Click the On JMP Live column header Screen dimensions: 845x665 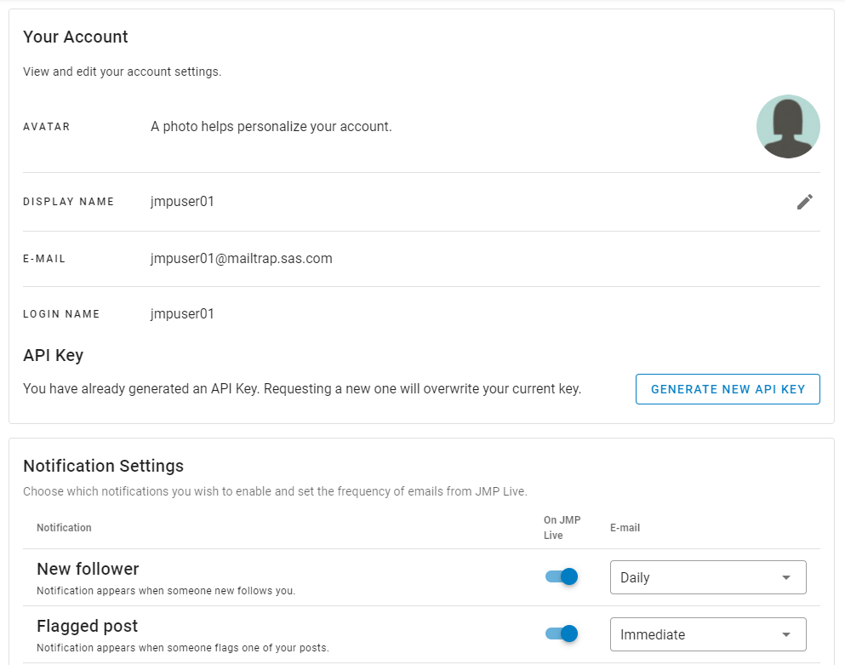point(561,527)
